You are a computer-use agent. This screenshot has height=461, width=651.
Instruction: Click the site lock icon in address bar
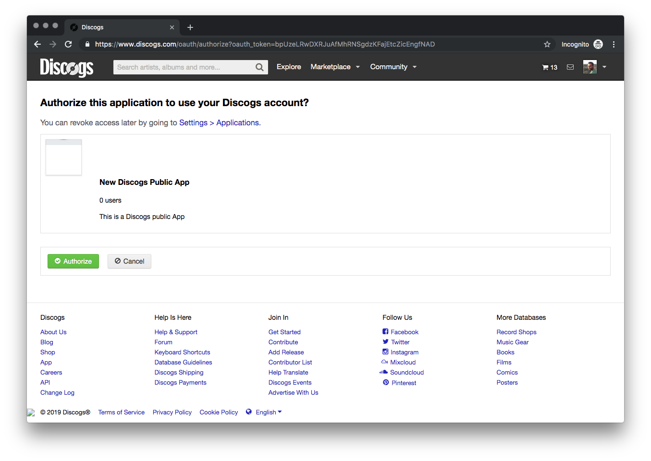coord(87,44)
